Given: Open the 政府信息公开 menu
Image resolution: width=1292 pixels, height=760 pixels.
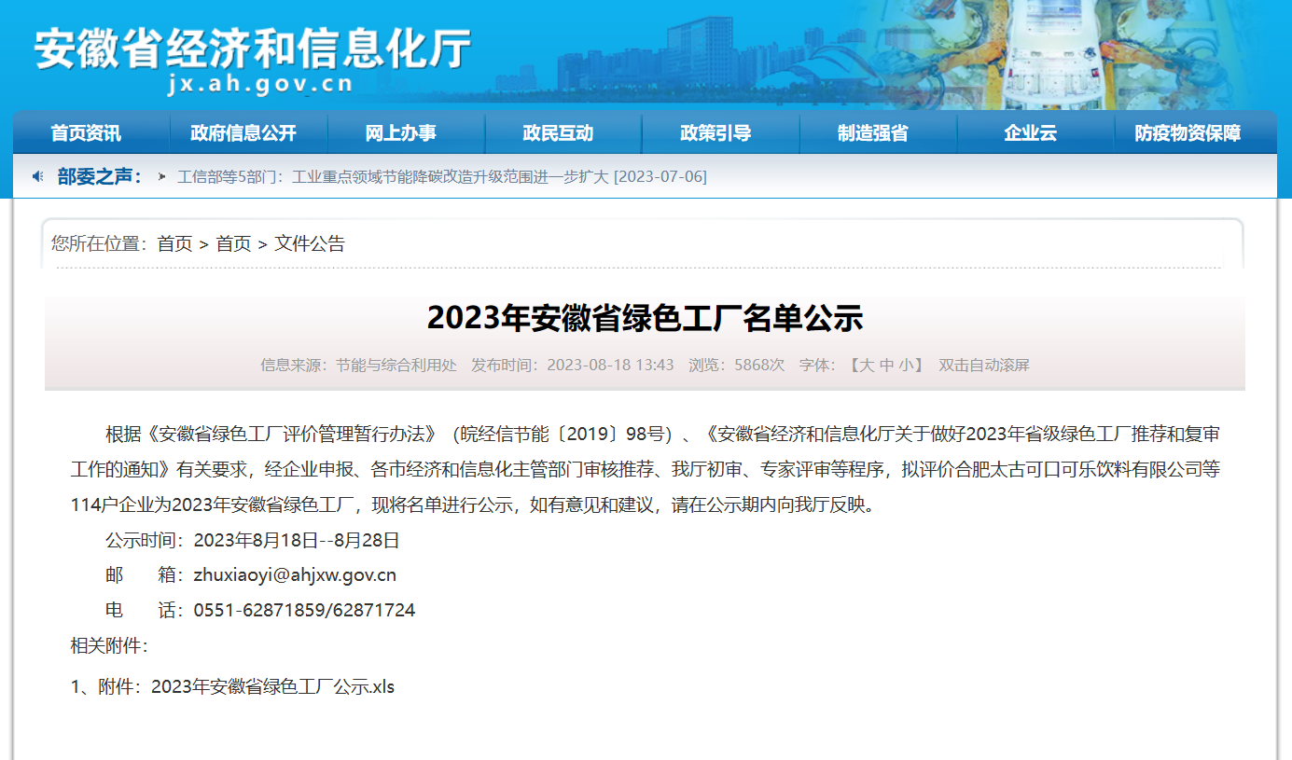Looking at the screenshot, I should pyautogui.click(x=243, y=133).
